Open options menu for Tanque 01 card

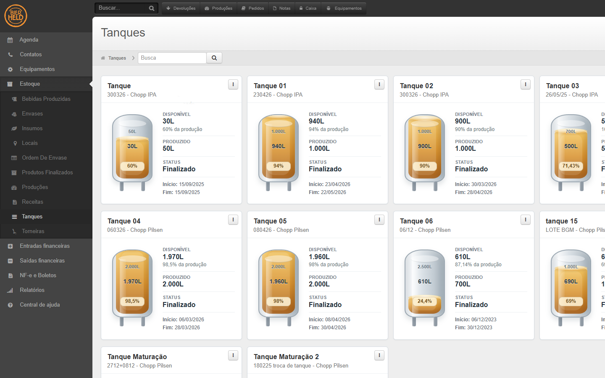(379, 84)
